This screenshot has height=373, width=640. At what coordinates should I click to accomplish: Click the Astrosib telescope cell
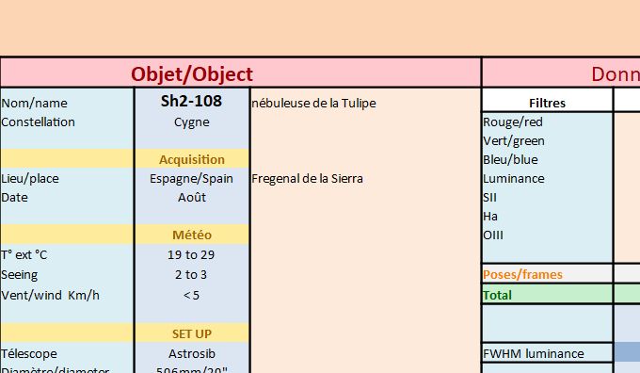point(191,353)
